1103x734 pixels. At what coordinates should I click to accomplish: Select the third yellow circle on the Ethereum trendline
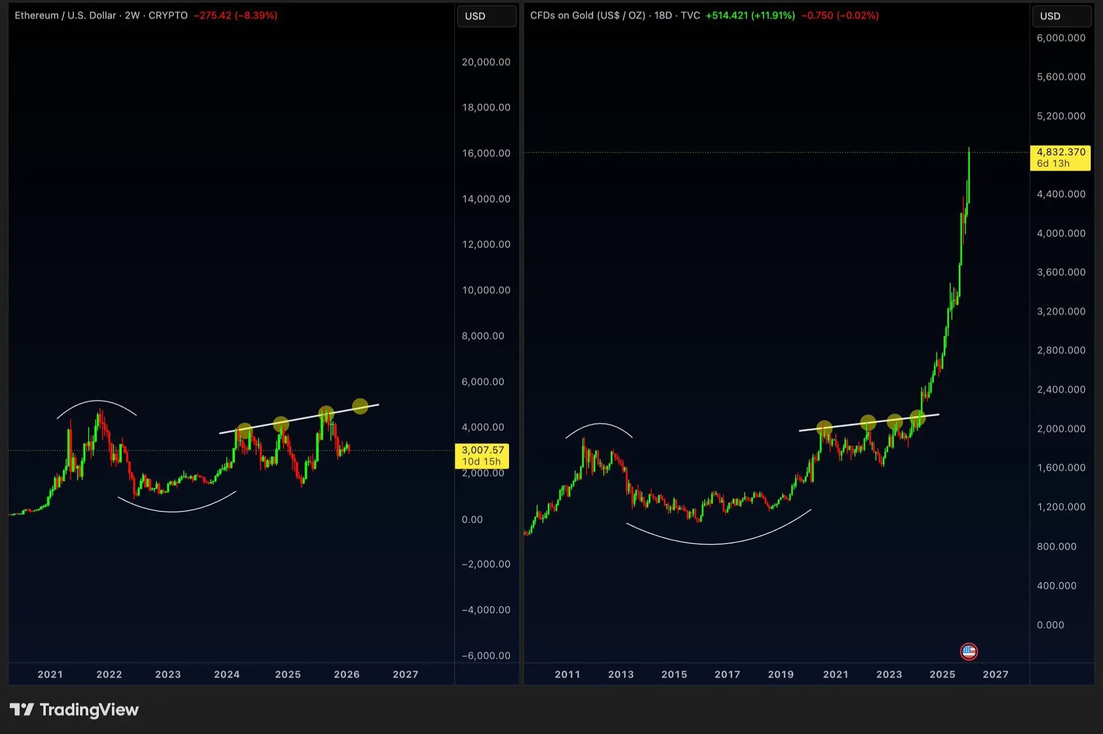tap(326, 414)
